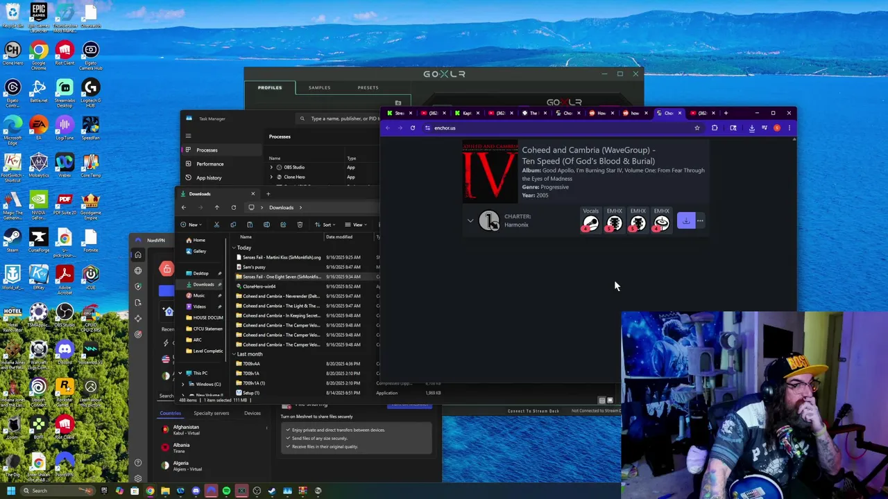The width and height of the screenshot is (888, 499).
Task: Open the PRESETS tab in GoXLR
Action: (368, 87)
